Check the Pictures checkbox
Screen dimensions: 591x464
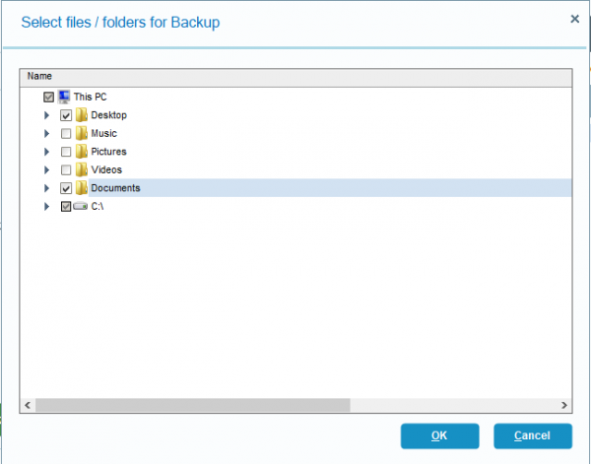coord(66,152)
